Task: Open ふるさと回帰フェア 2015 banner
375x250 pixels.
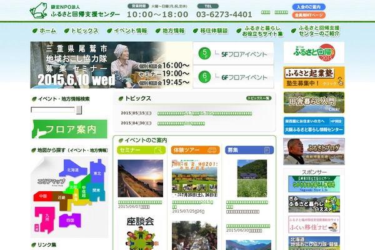Action: tap(314, 52)
